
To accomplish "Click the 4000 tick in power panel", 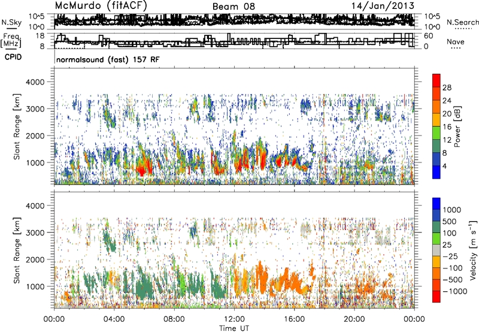I will click(37, 82).
